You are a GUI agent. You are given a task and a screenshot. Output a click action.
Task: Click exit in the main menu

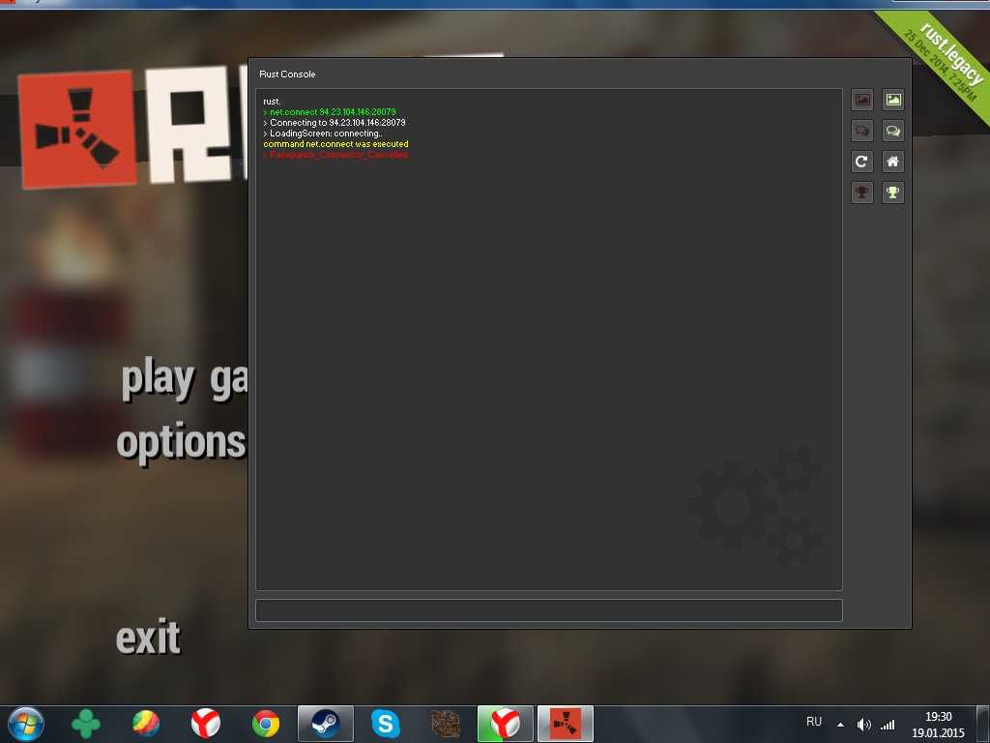pos(148,637)
